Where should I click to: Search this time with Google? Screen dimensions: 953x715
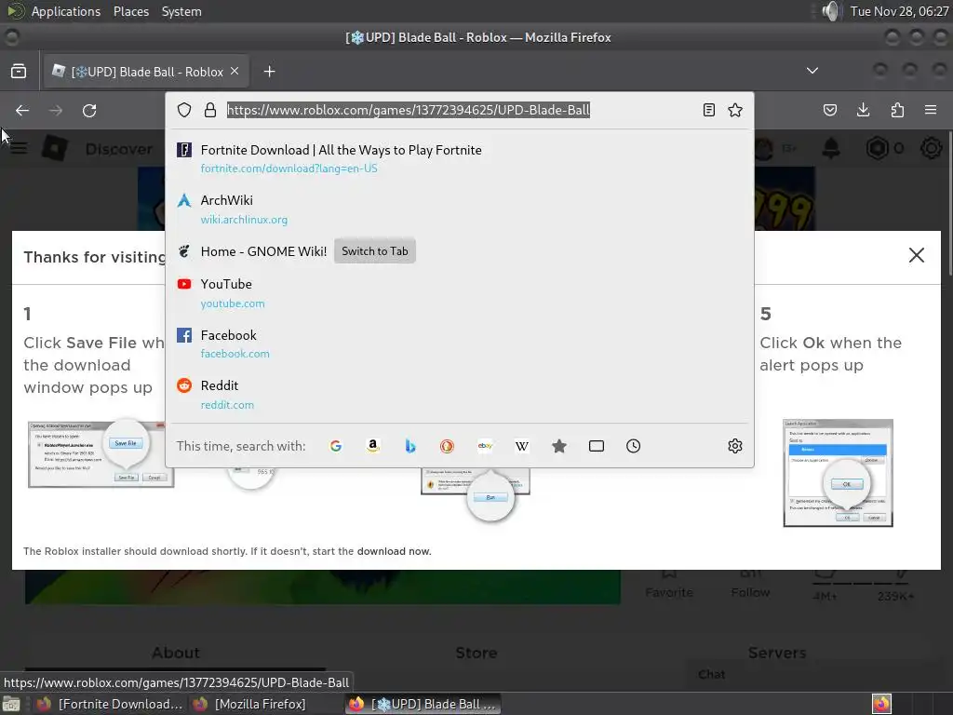pos(335,446)
